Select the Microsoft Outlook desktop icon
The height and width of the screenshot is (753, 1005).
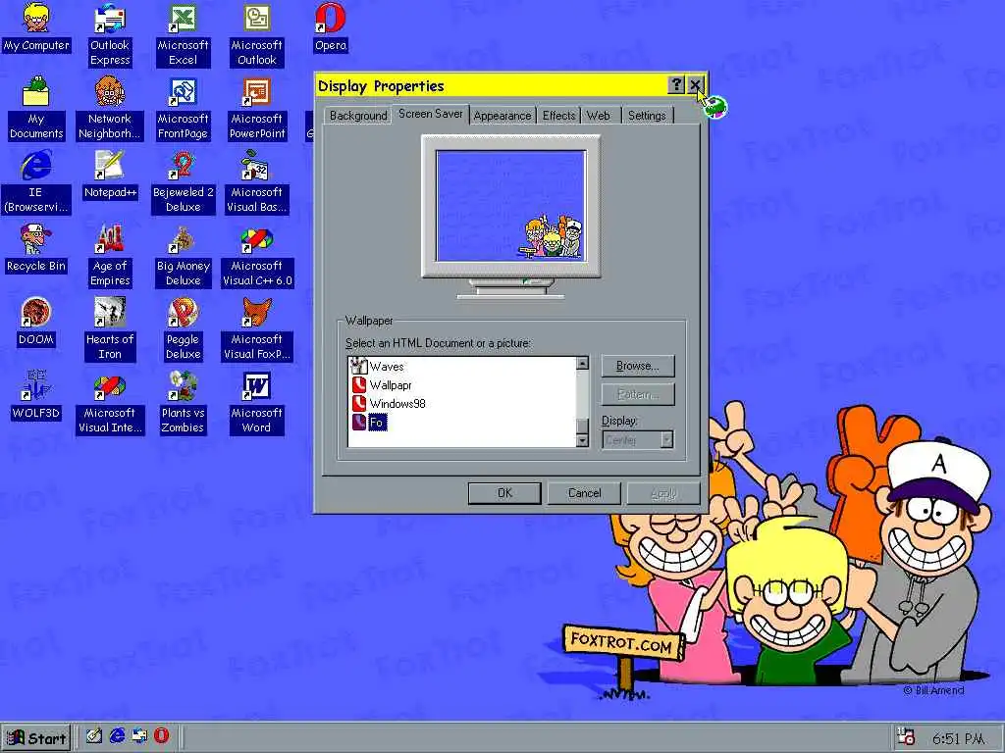coord(256,35)
